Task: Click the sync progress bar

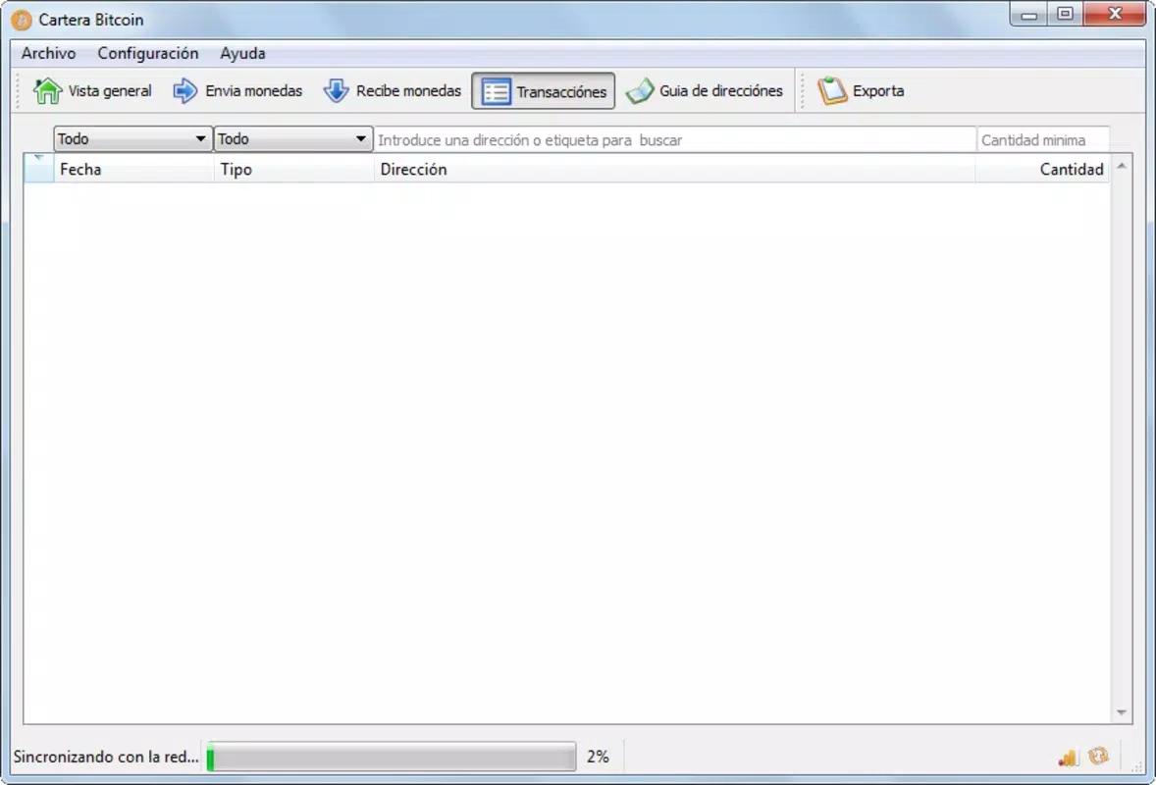Action: [x=392, y=757]
